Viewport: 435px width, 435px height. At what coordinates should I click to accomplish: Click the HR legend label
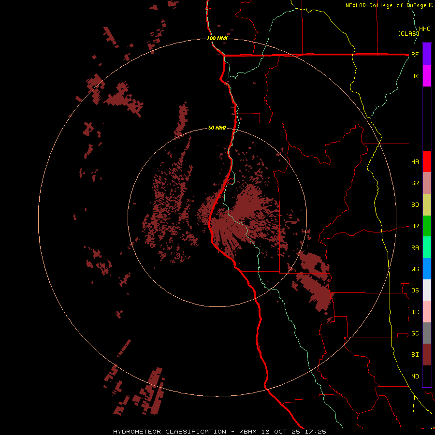tap(415, 226)
